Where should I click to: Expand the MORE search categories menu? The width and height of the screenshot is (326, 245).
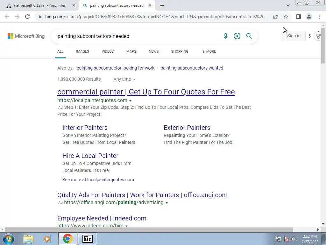(x=209, y=51)
